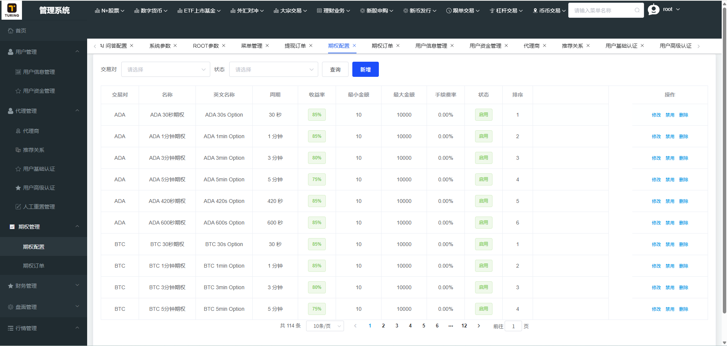Click the blue 新增 button
This screenshot has width=727, height=346.
[x=365, y=70]
